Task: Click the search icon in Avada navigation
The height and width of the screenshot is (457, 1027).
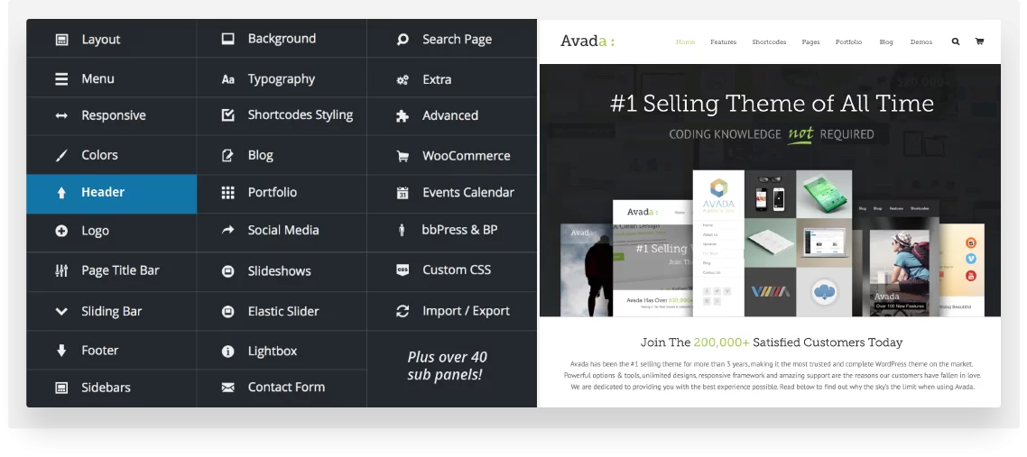Action: point(956,41)
